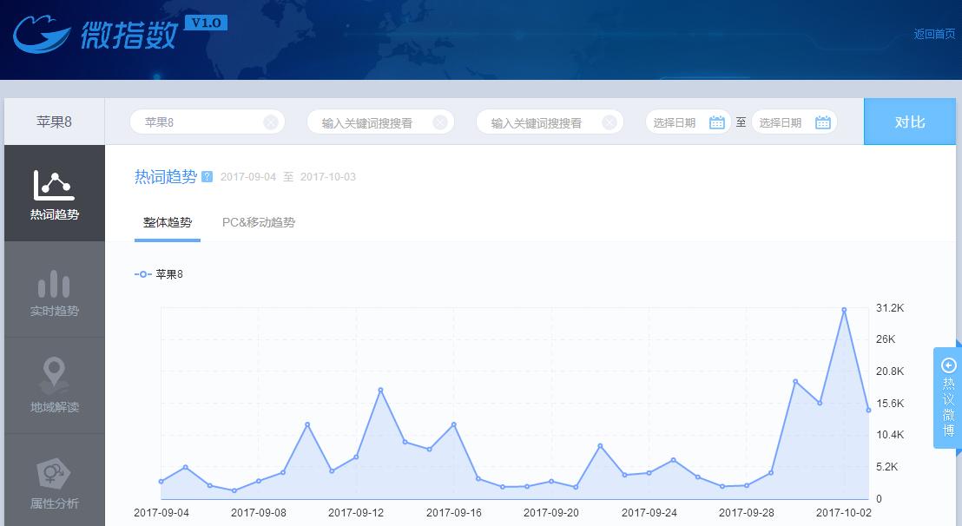Select the 整体趋势 tab
The height and width of the screenshot is (526, 962).
point(167,222)
